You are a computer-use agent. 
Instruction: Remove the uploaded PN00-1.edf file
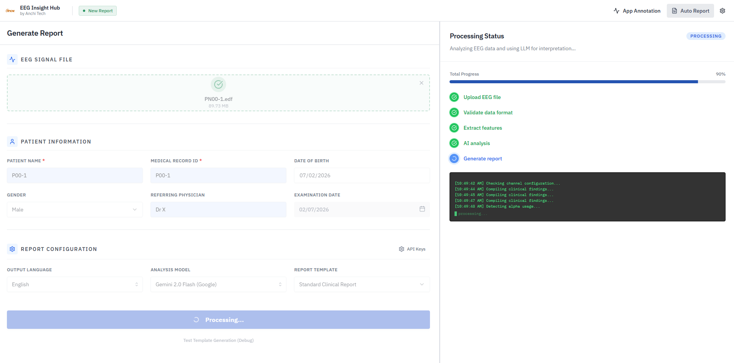[422, 83]
